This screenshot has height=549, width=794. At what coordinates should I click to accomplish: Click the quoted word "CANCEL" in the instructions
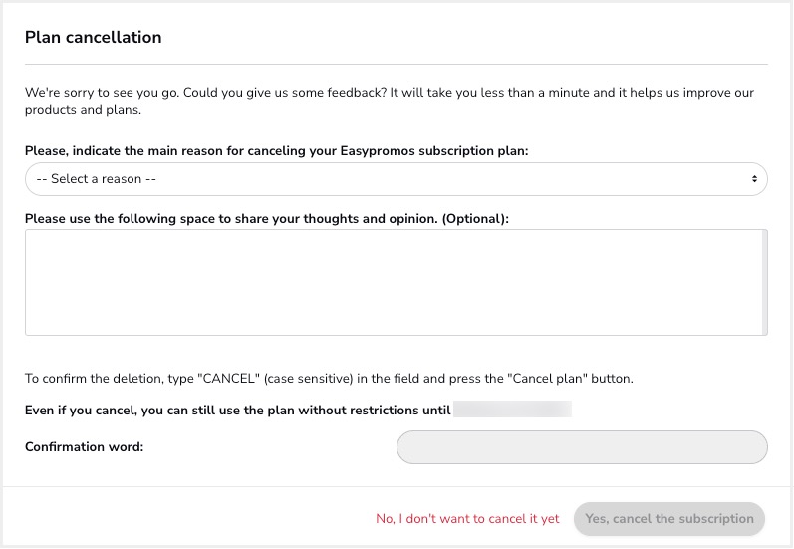point(228,379)
